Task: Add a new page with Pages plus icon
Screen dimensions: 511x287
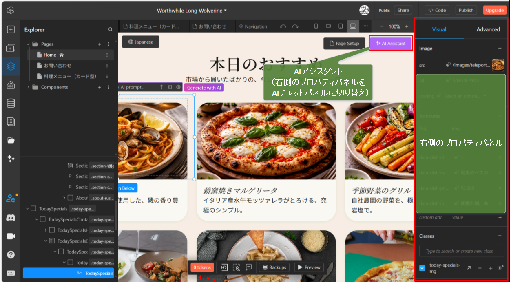Action: (x=100, y=44)
